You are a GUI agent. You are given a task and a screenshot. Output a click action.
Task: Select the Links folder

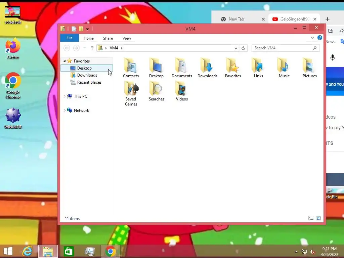258,68
